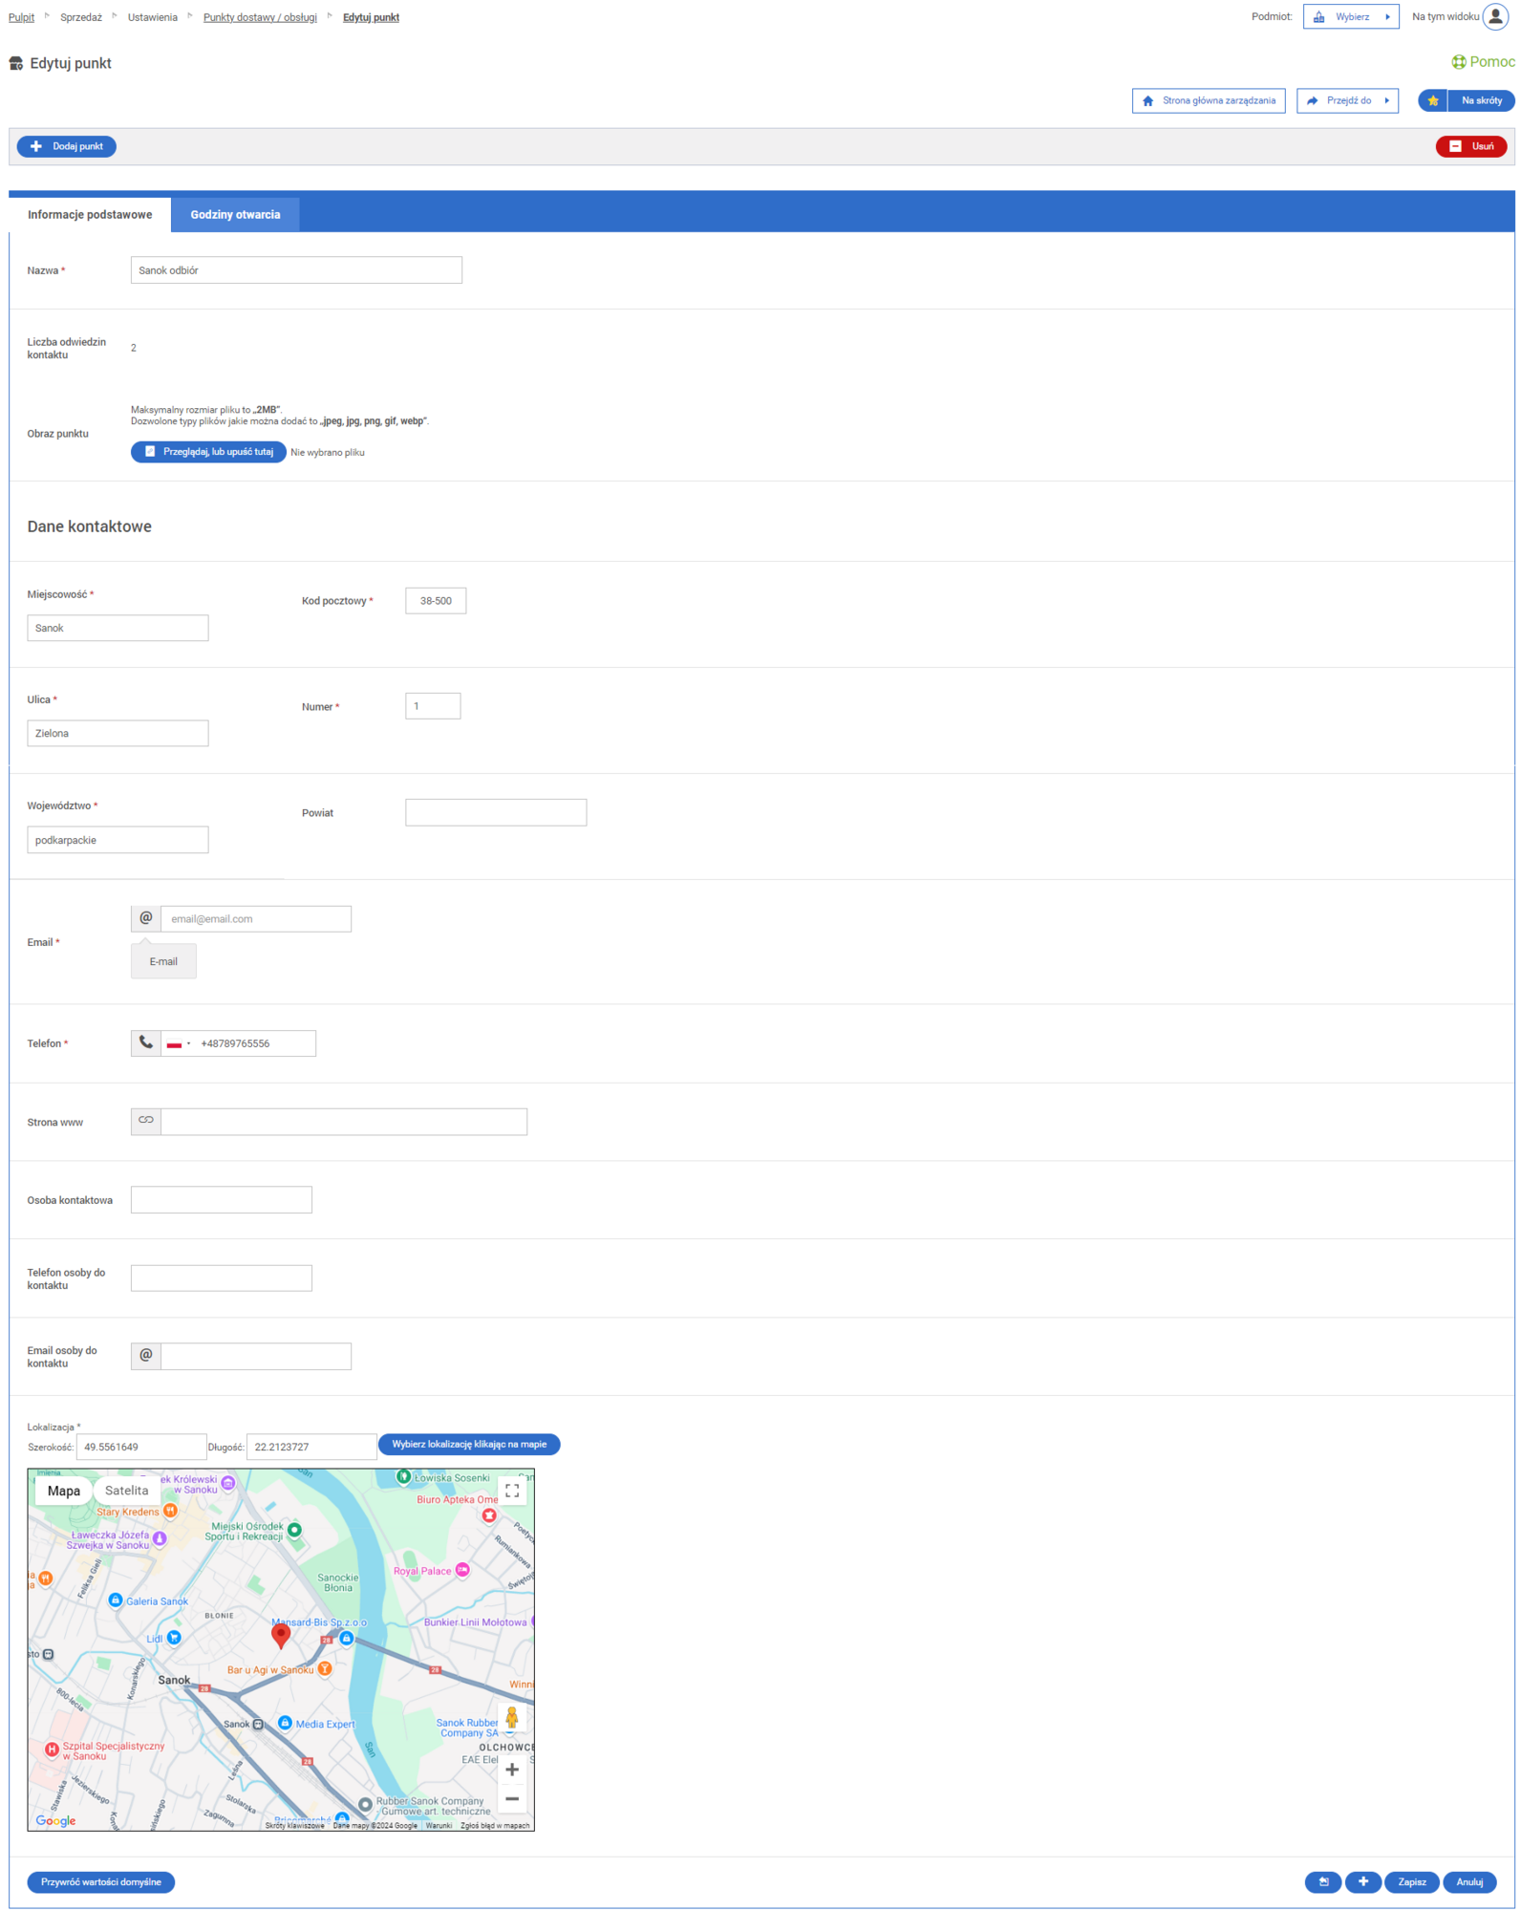Image resolution: width=1521 pixels, height=1911 pixels.
Task: Click the red location pin on map
Action: (x=281, y=1634)
